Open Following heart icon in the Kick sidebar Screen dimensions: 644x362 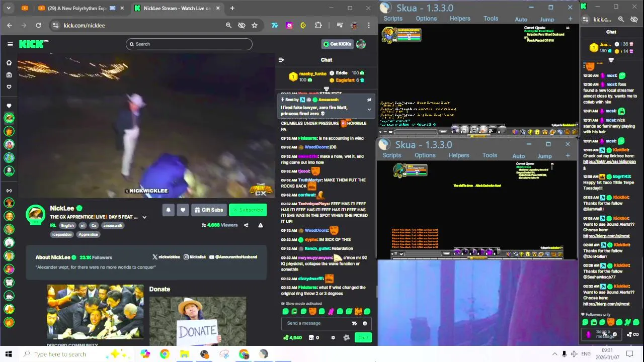point(9,87)
